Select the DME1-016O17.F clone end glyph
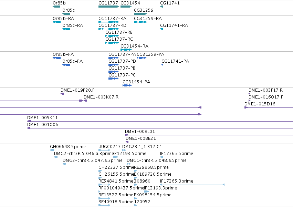293x207 pixels. [x=250, y=101]
